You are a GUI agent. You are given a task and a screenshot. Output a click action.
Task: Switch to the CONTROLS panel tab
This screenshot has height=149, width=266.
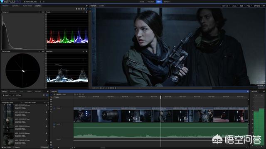[16, 6]
